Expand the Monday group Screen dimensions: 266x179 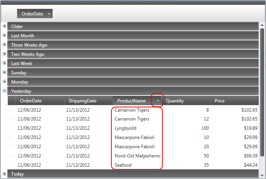point(4,82)
